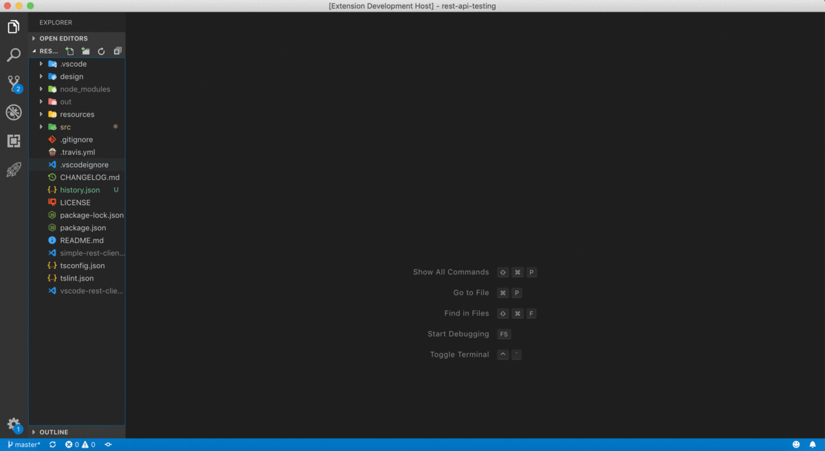Viewport: 825px width, 451px height.
Task: Expand the out folder
Action: coord(77,102)
